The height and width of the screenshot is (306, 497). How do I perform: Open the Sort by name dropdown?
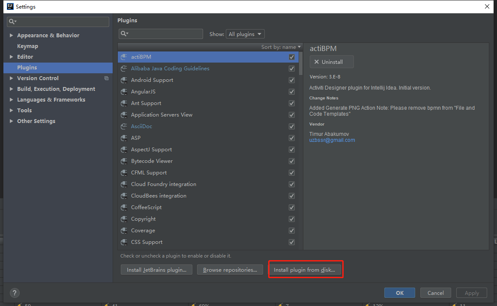point(281,47)
